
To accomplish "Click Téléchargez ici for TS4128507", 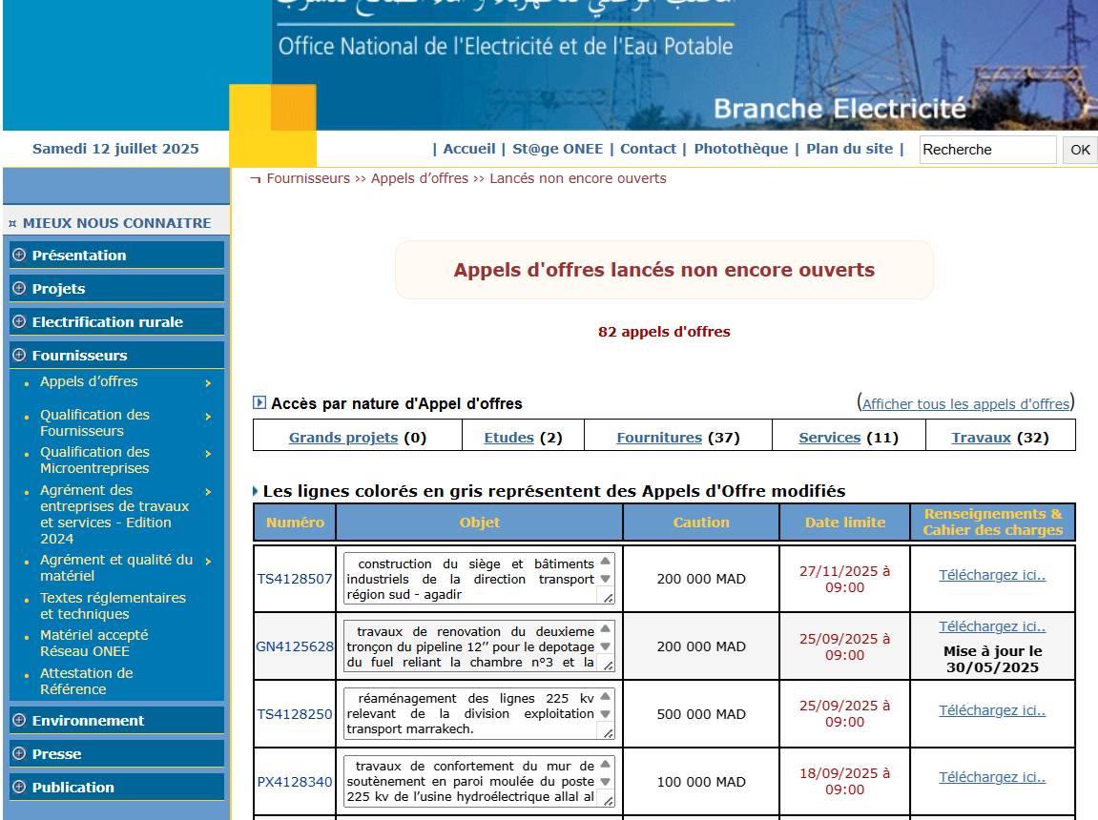I will click(x=992, y=574).
